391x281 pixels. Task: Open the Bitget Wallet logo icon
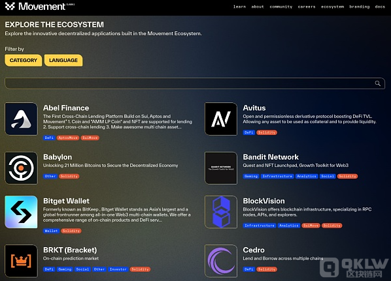21,212
